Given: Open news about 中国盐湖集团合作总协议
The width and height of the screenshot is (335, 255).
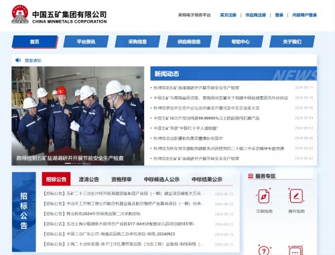Looking at the screenshot, I should [221, 97].
